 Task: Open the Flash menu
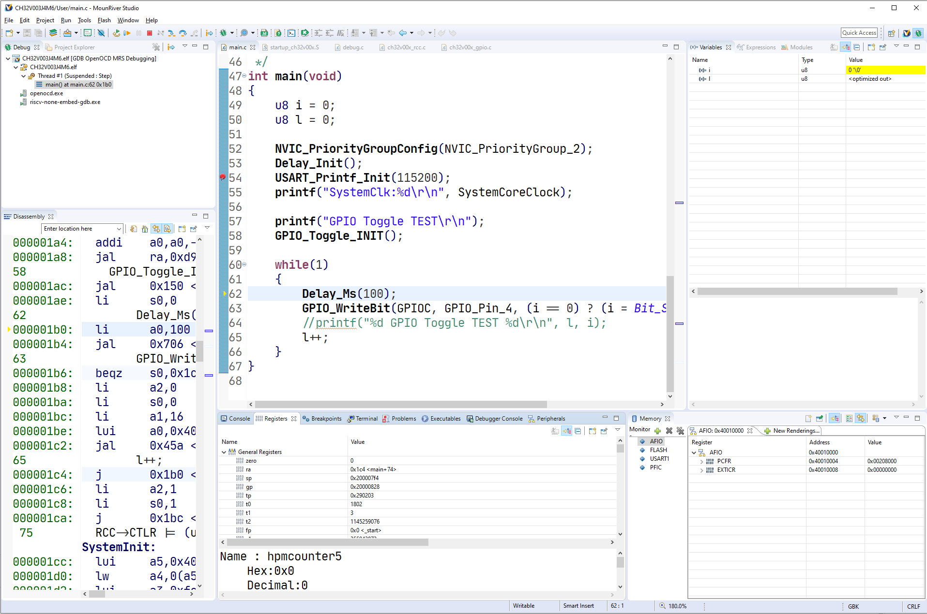104,20
